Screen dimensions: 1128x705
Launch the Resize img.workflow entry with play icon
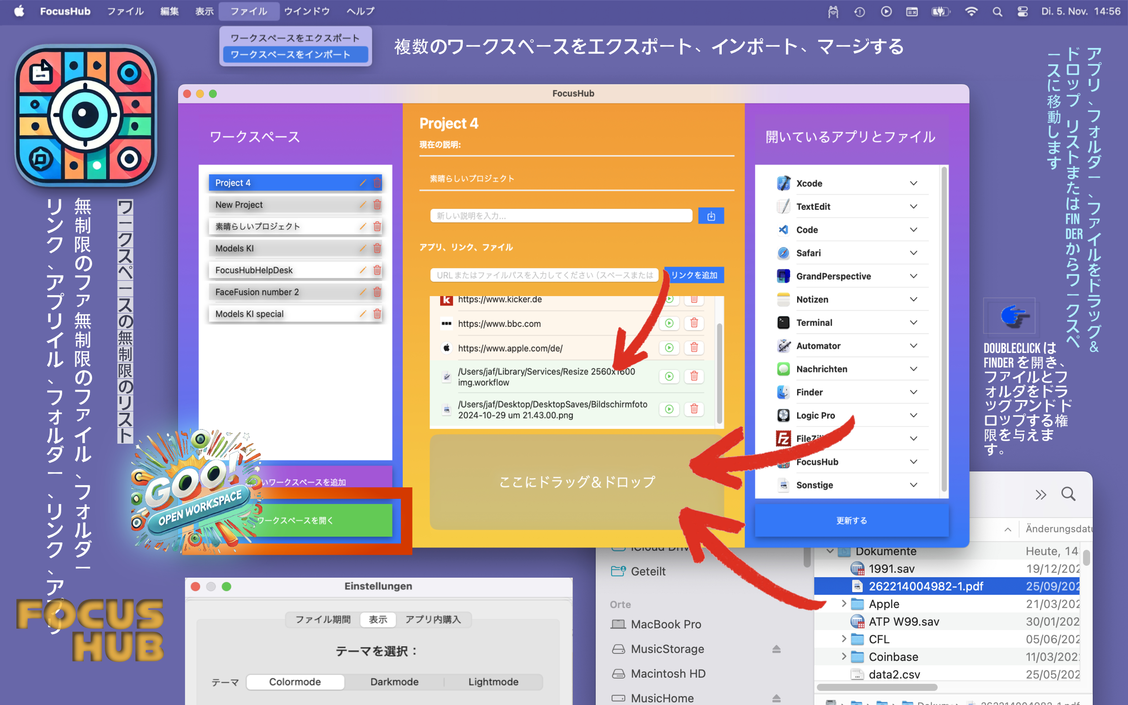pyautogui.click(x=669, y=376)
